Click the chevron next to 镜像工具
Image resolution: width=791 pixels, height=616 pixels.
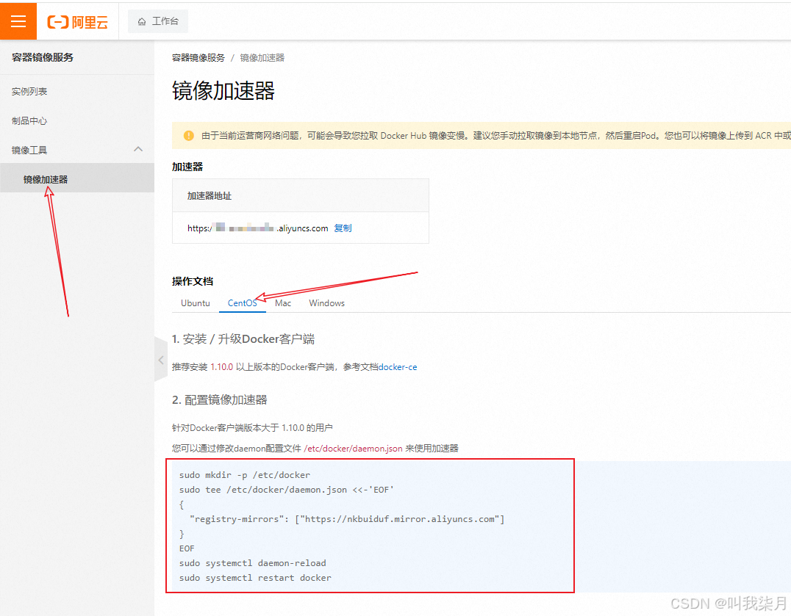[x=138, y=149]
